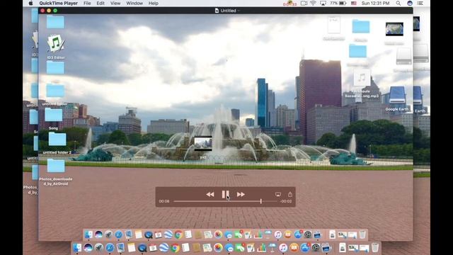This screenshot has height=255, width=453.
Task: Click Safari in the recorded video's Dock
Action: (118, 234)
